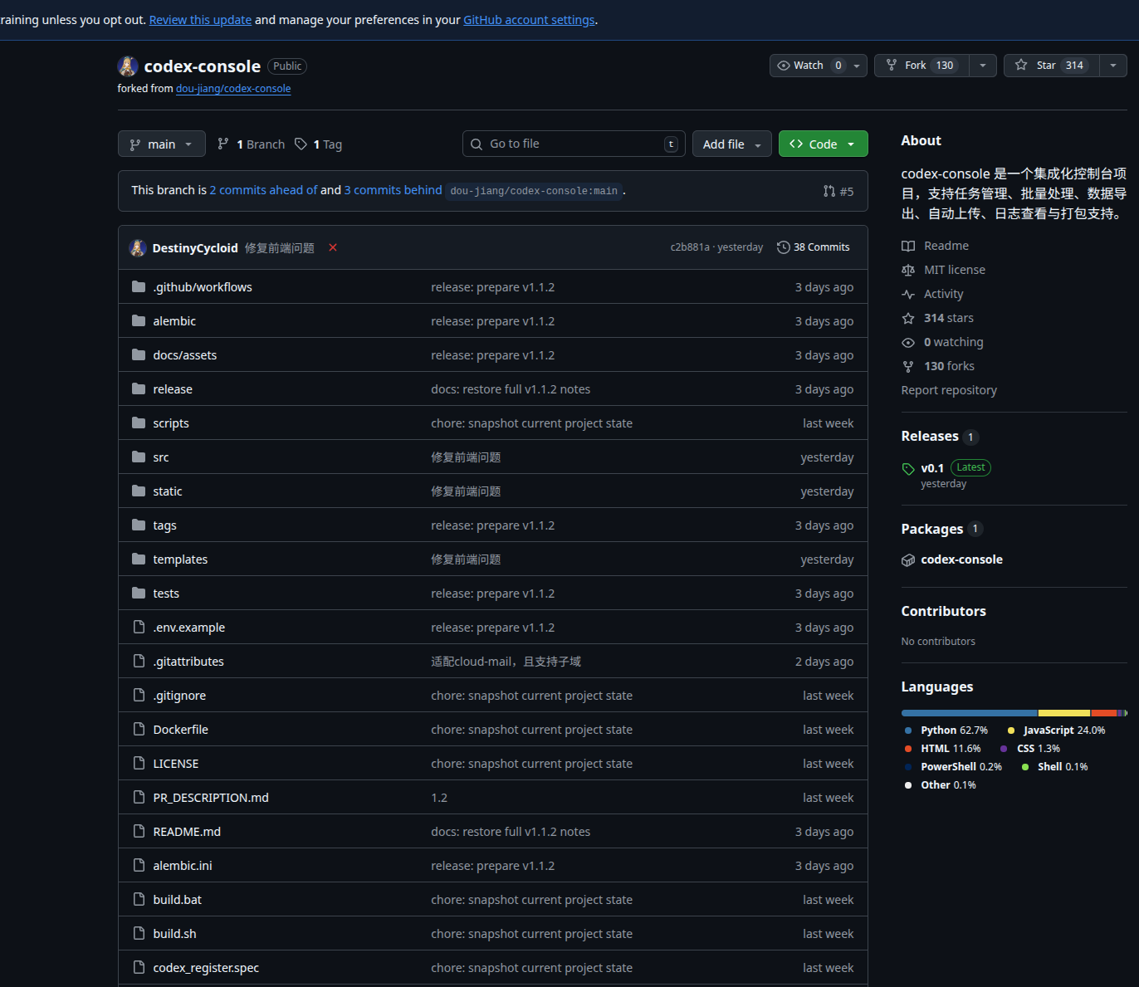This screenshot has width=1139, height=987.
Task: Click the Python segment of language bar
Action: 969,713
